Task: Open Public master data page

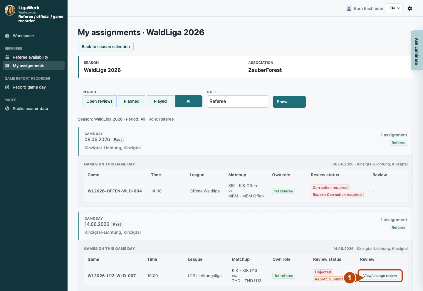Action: pyautogui.click(x=34, y=109)
